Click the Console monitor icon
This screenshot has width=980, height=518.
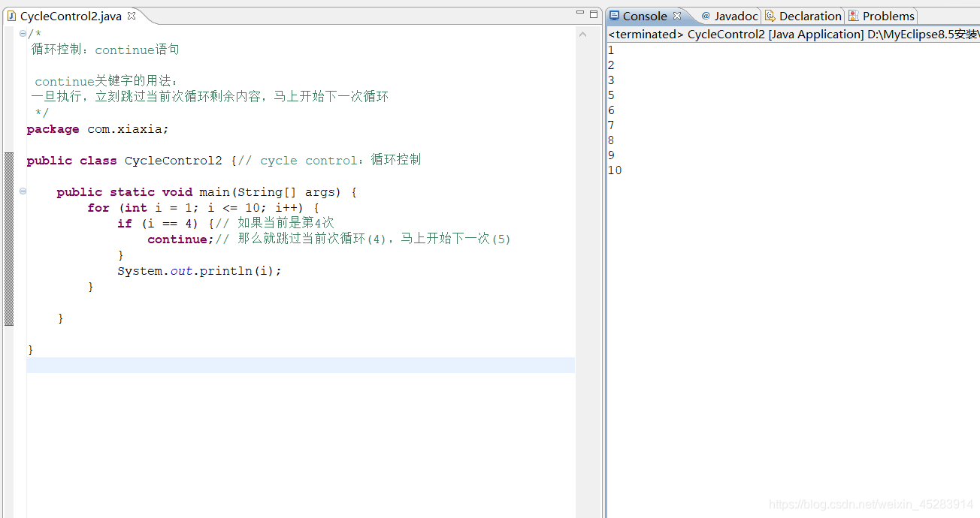(x=614, y=16)
